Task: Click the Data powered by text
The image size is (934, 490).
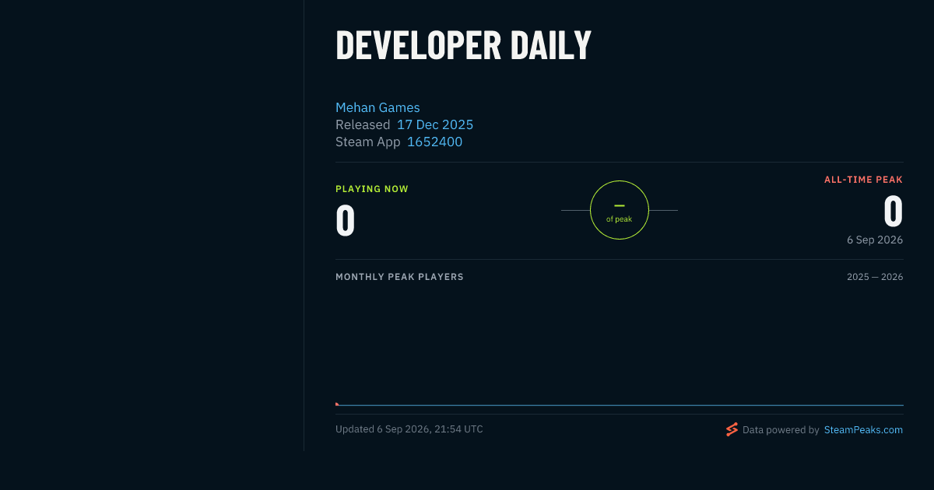Action: click(x=781, y=429)
